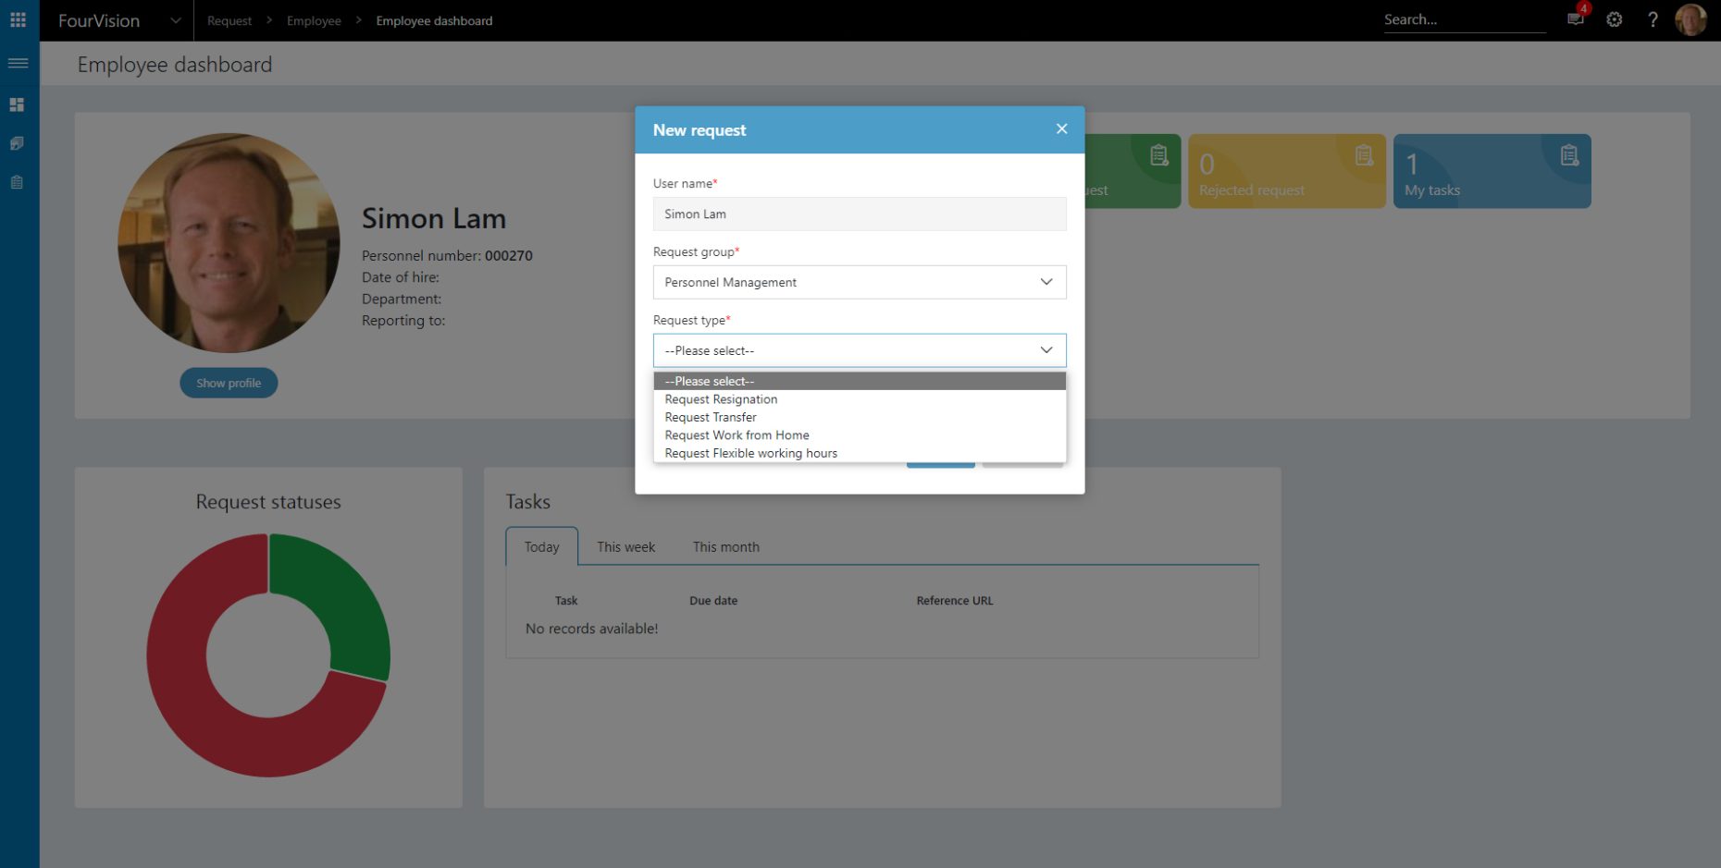Click the user profile avatar top right
The height and width of the screenshot is (868, 1721).
1690,19
